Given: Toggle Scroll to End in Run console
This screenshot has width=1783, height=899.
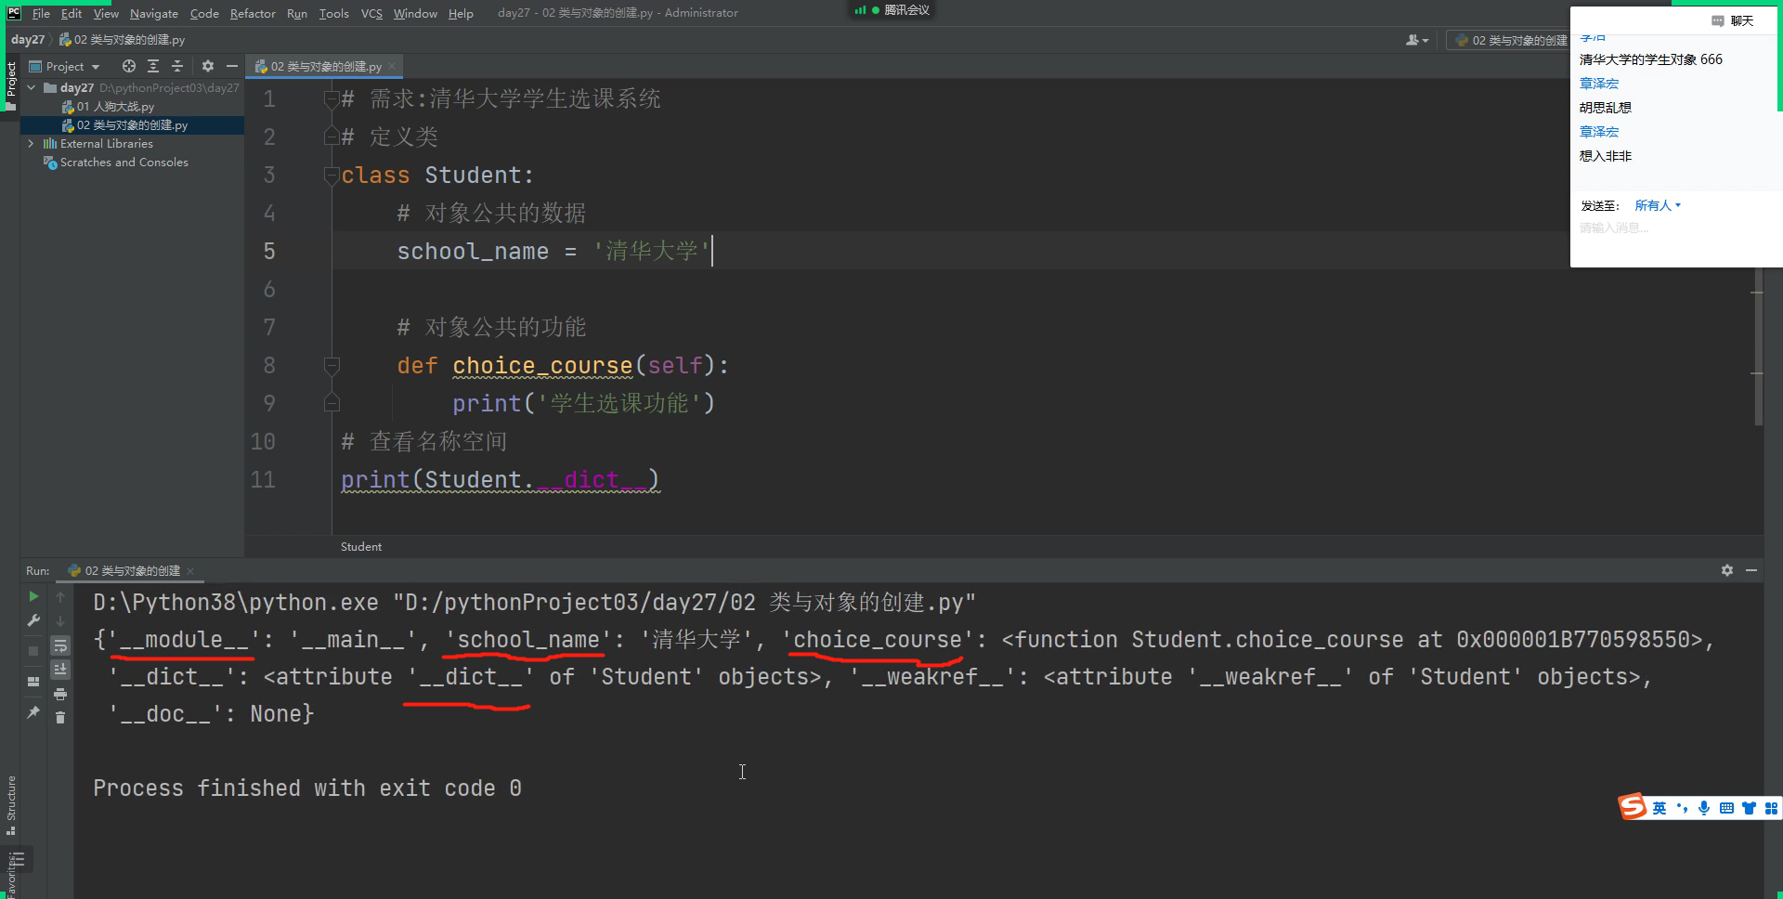Looking at the screenshot, I should [x=60, y=670].
